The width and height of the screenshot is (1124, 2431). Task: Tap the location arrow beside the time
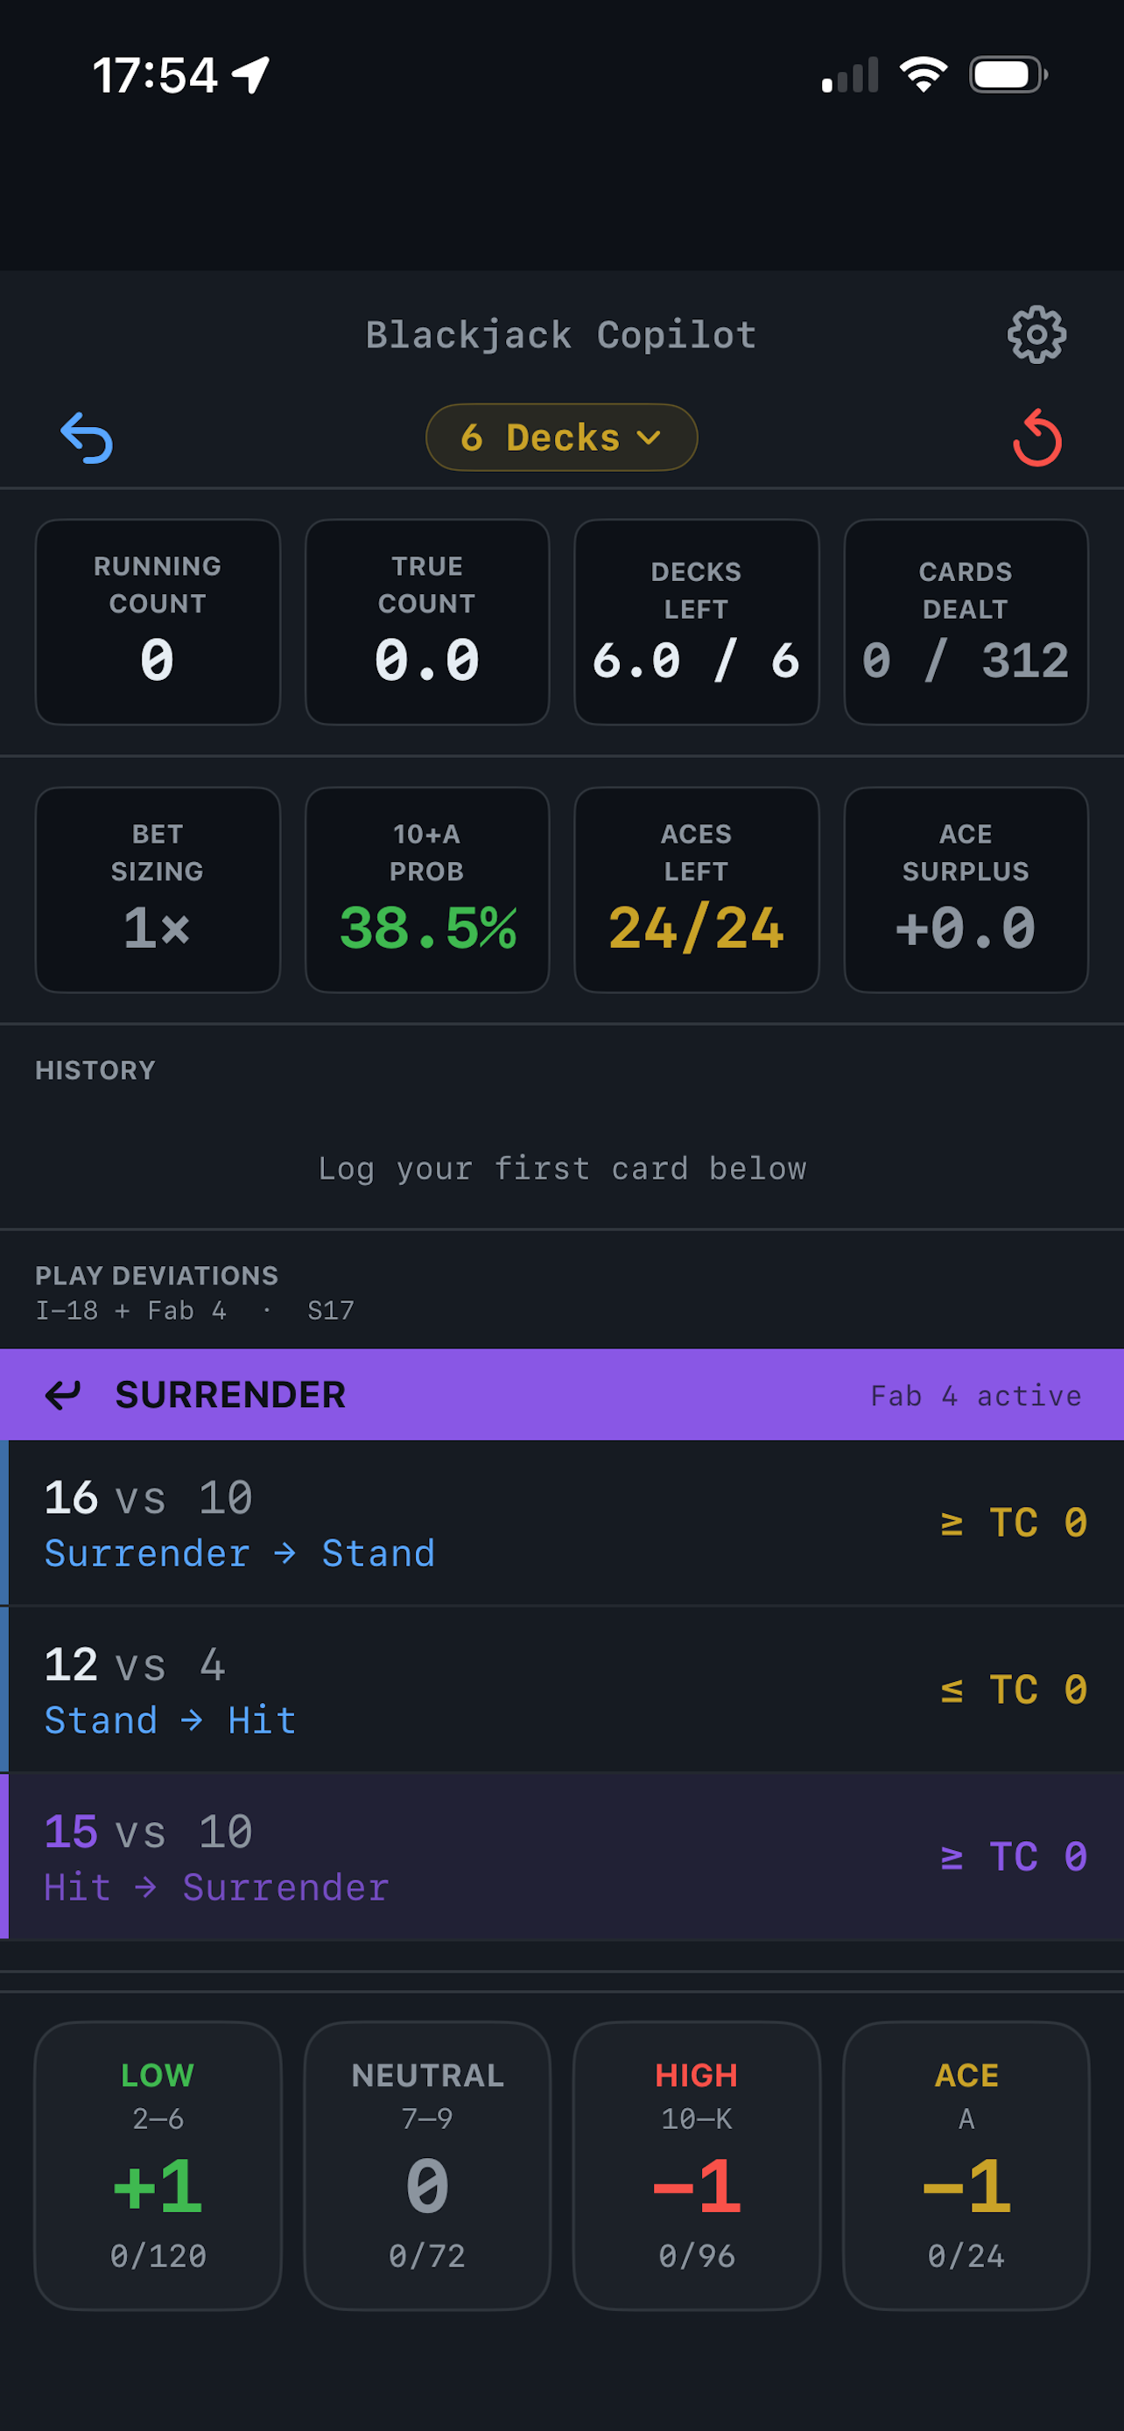[251, 74]
